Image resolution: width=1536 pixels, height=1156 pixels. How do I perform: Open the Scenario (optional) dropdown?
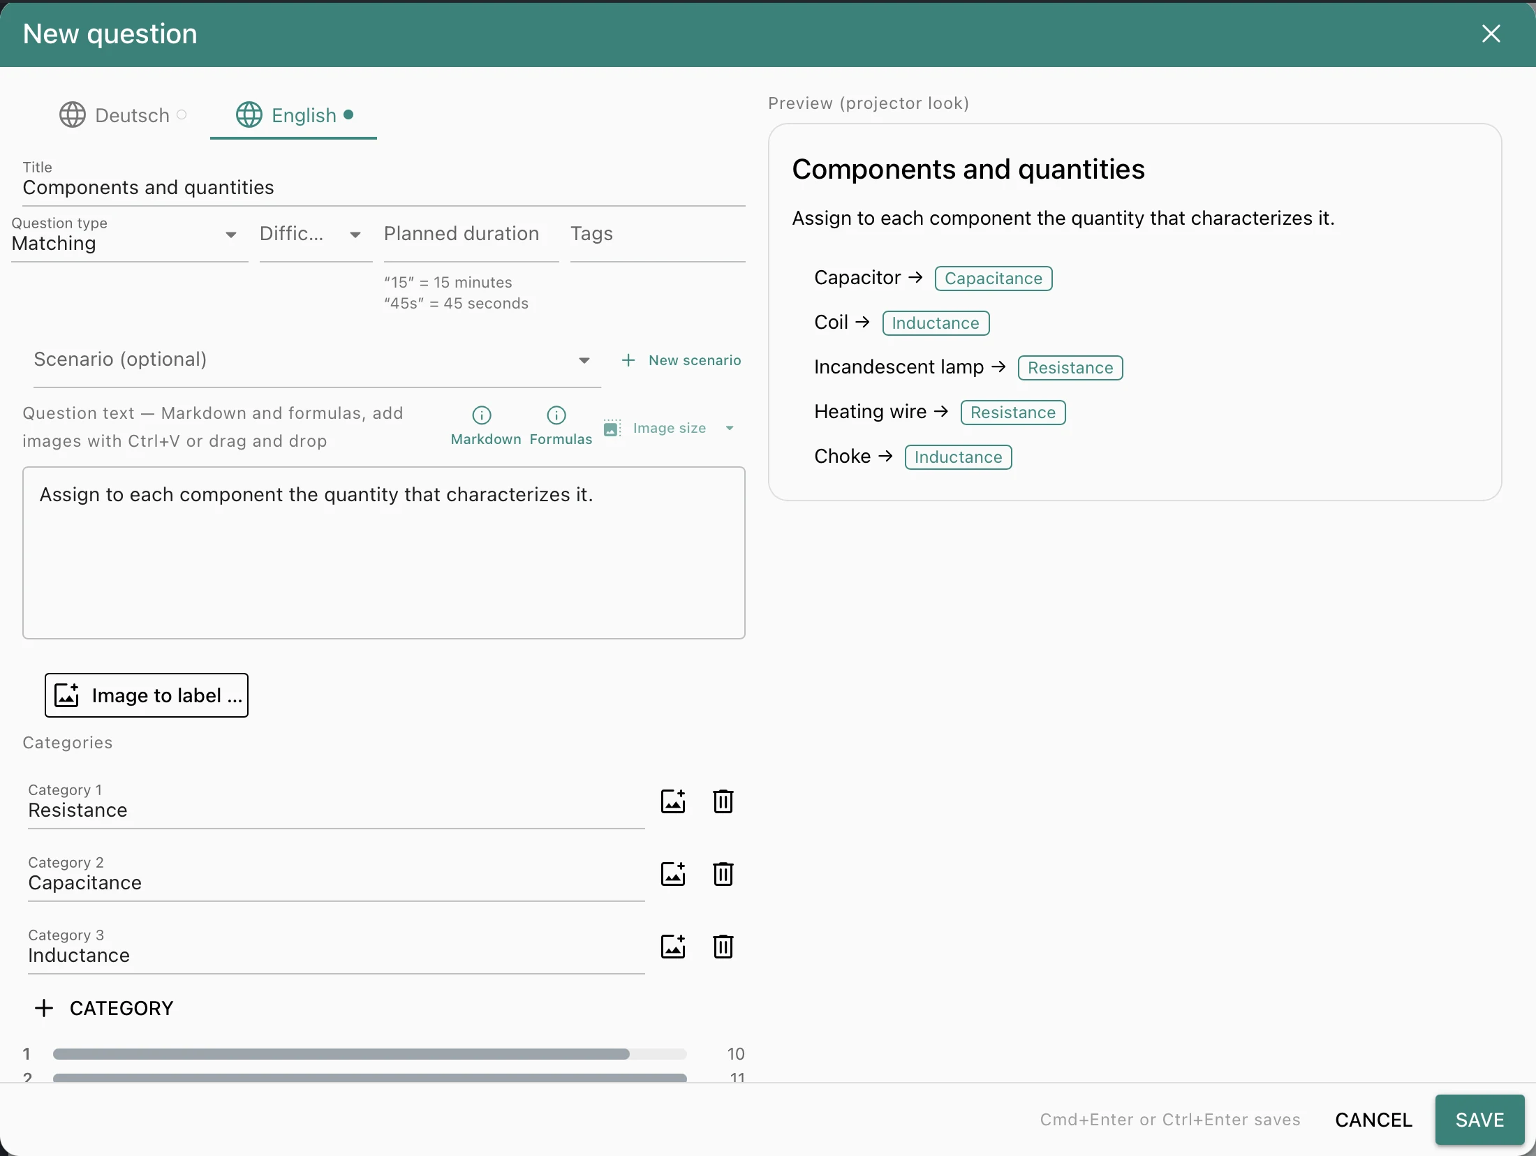pyautogui.click(x=317, y=360)
